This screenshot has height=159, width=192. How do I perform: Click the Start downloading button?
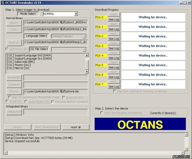point(47,127)
